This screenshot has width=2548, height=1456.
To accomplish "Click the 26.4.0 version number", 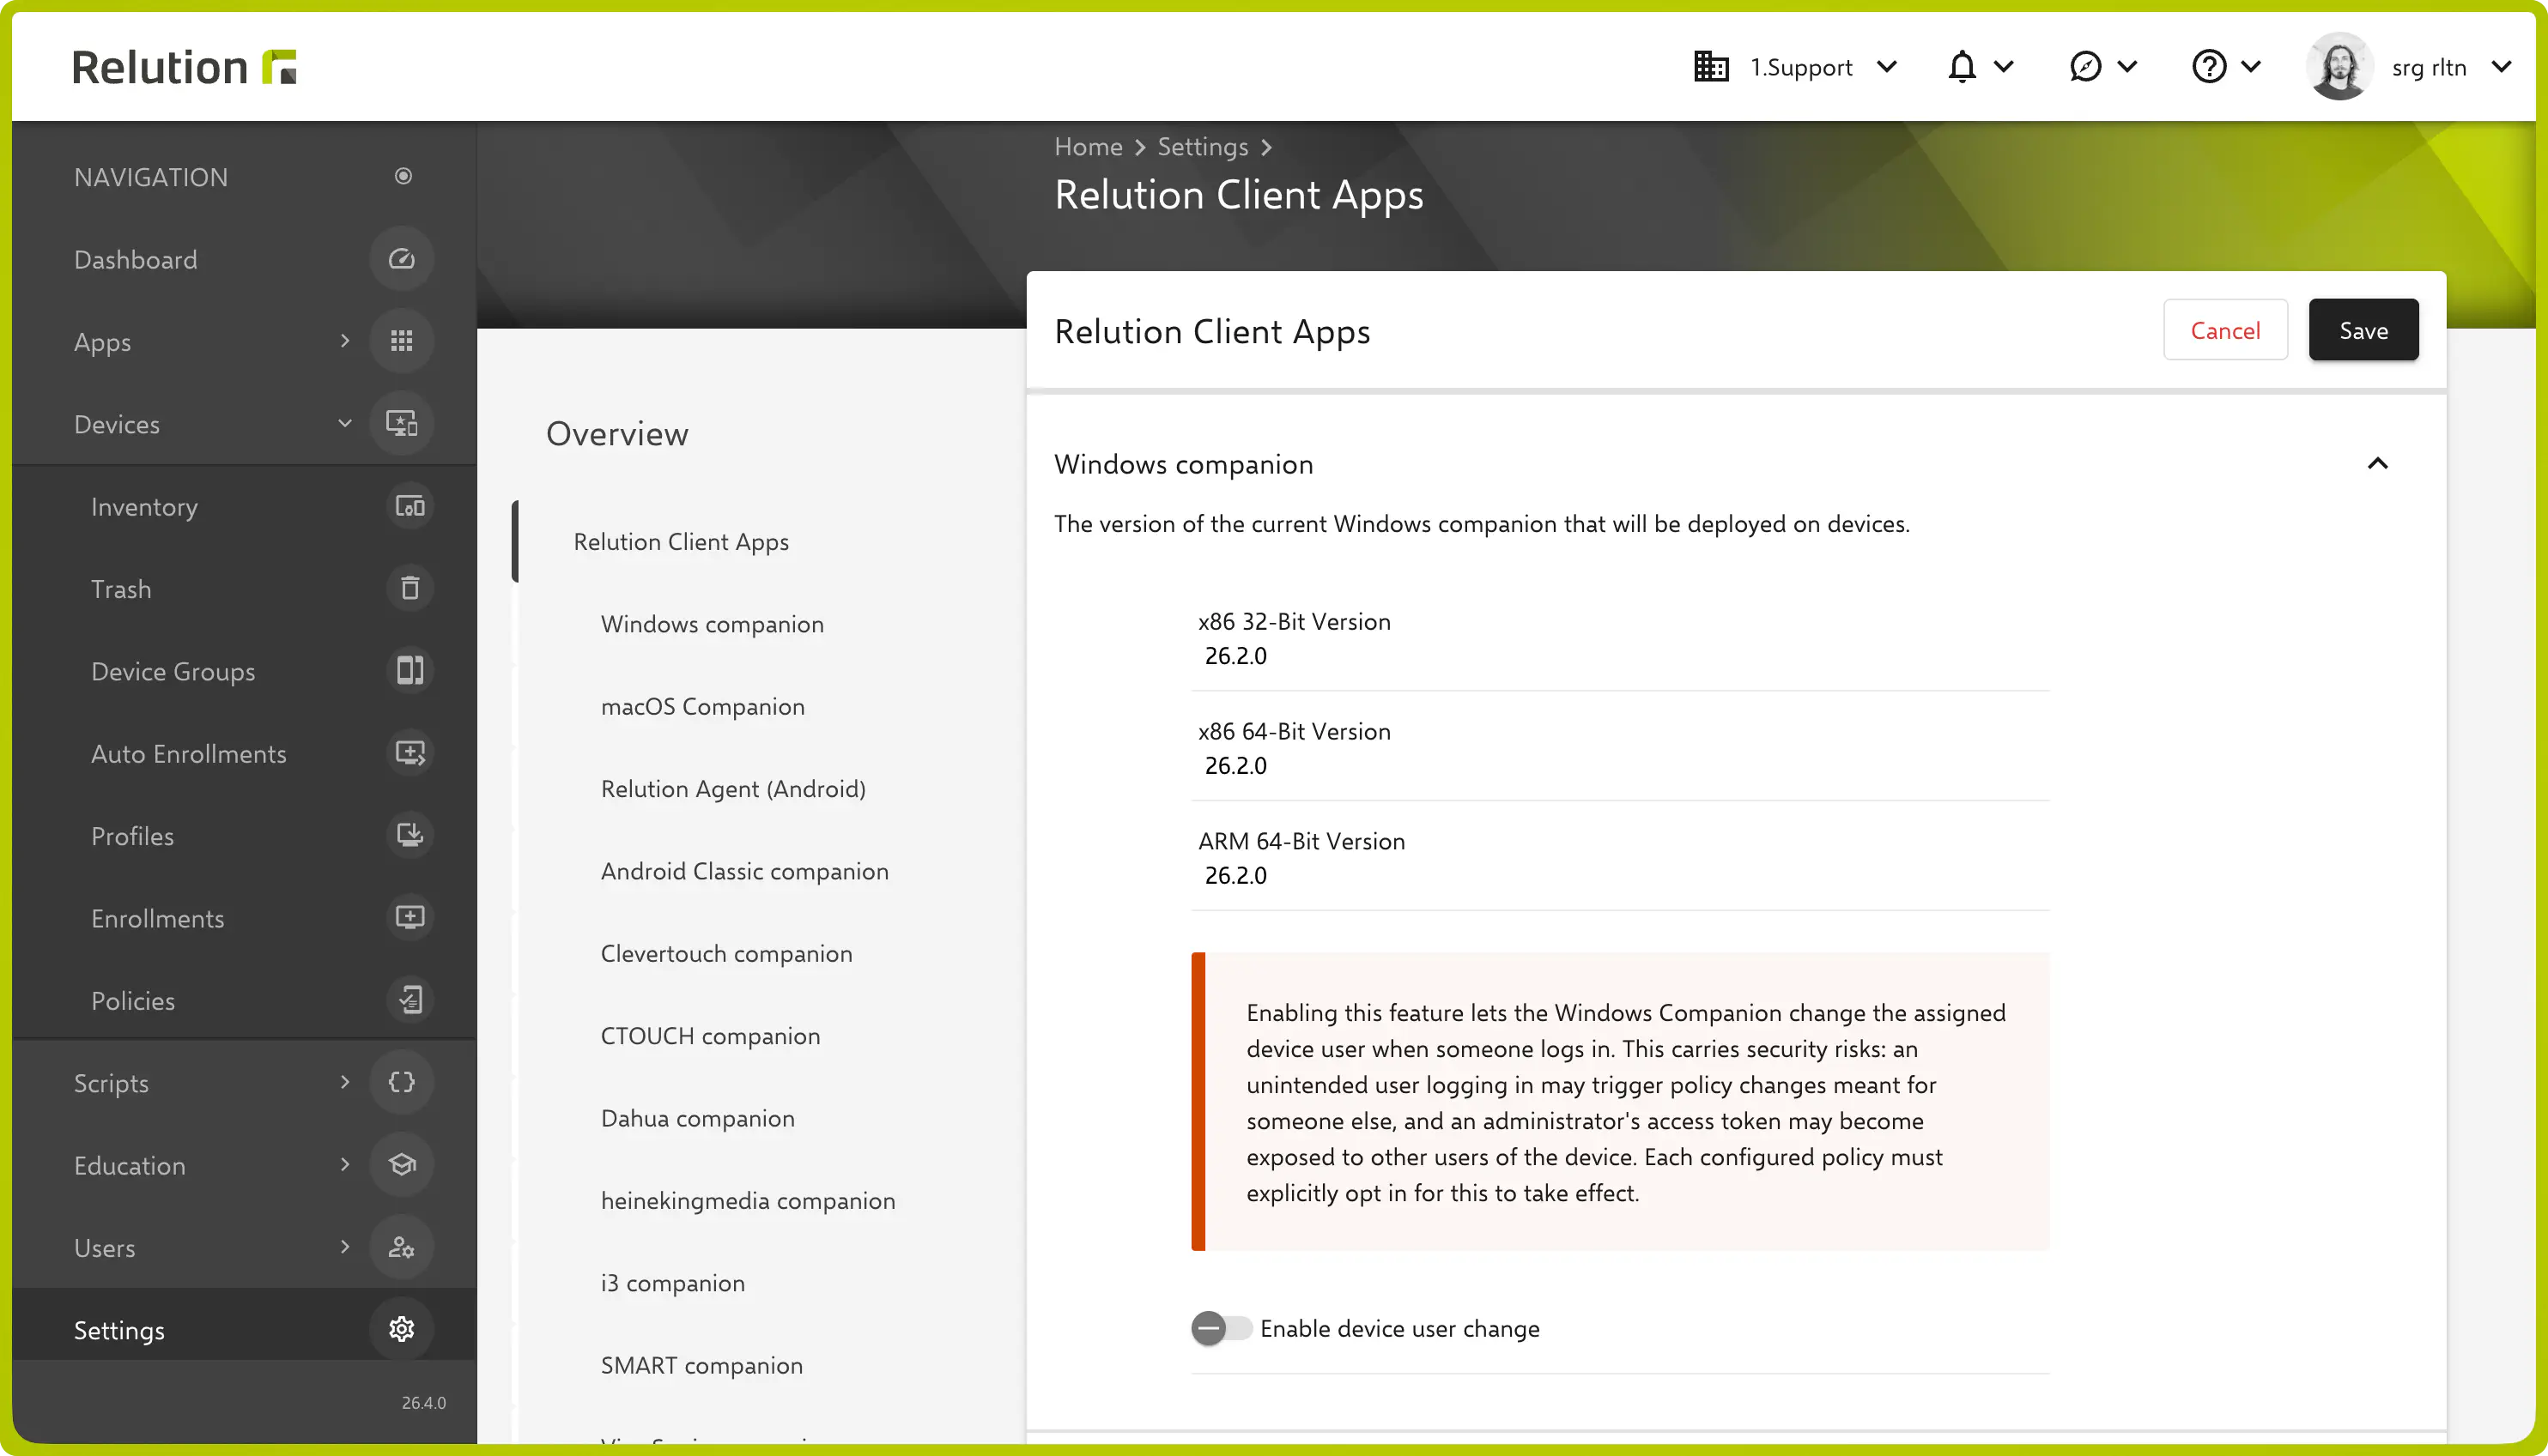I will tap(423, 1402).
